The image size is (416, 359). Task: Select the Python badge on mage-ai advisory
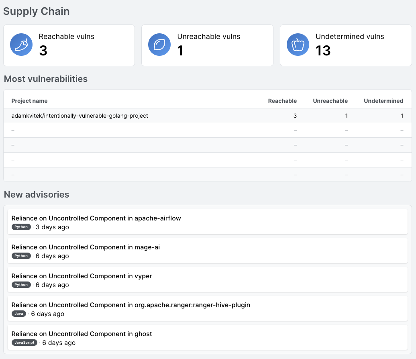tap(21, 256)
